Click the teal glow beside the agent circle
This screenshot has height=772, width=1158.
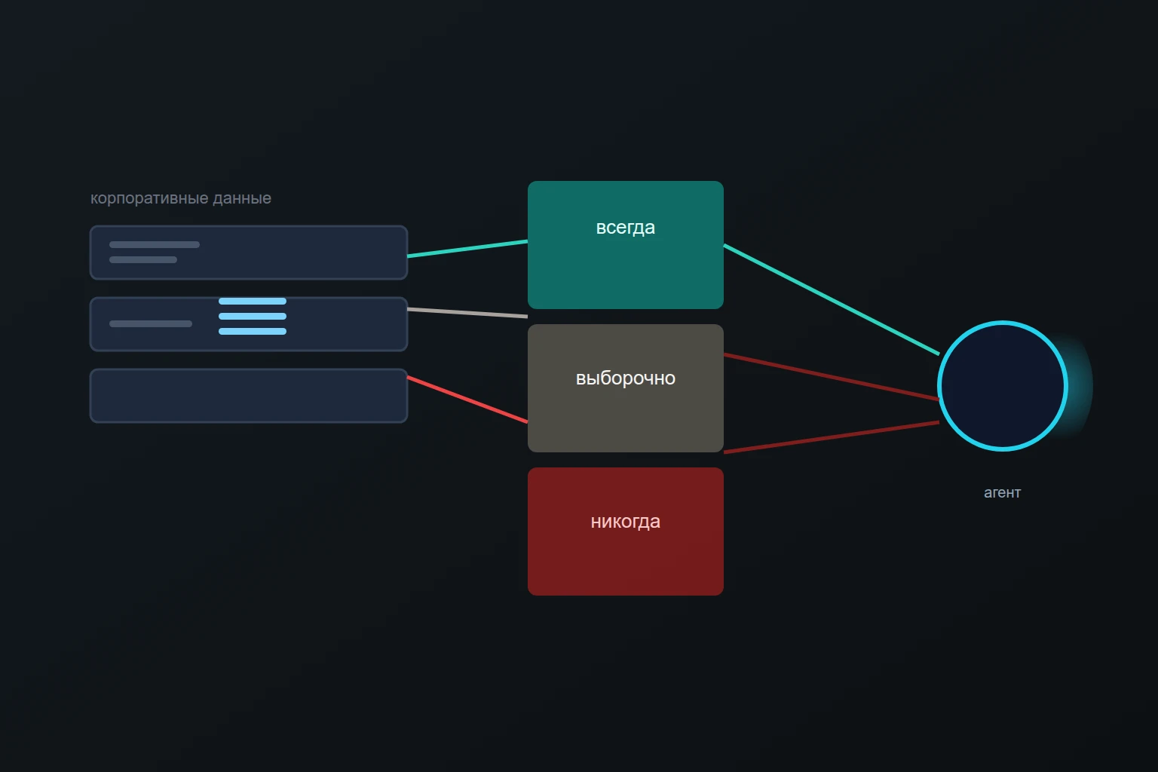click(1081, 386)
